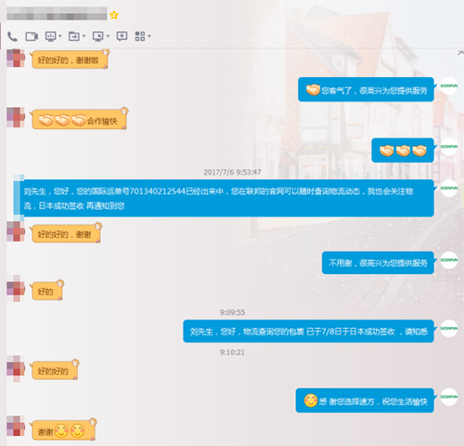Click the blurred contact name at top
The image size is (464, 446).
[x=57, y=13]
